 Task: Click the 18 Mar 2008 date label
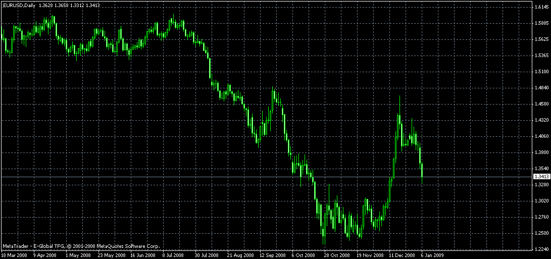13,255
